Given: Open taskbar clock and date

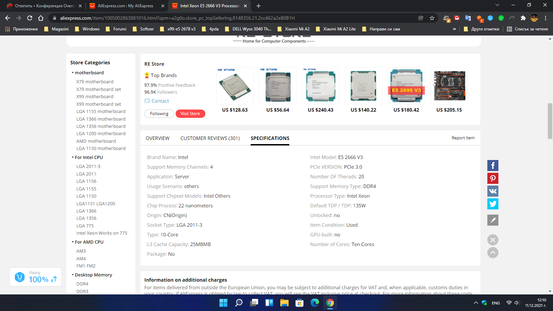Looking at the screenshot, I should coord(536,303).
